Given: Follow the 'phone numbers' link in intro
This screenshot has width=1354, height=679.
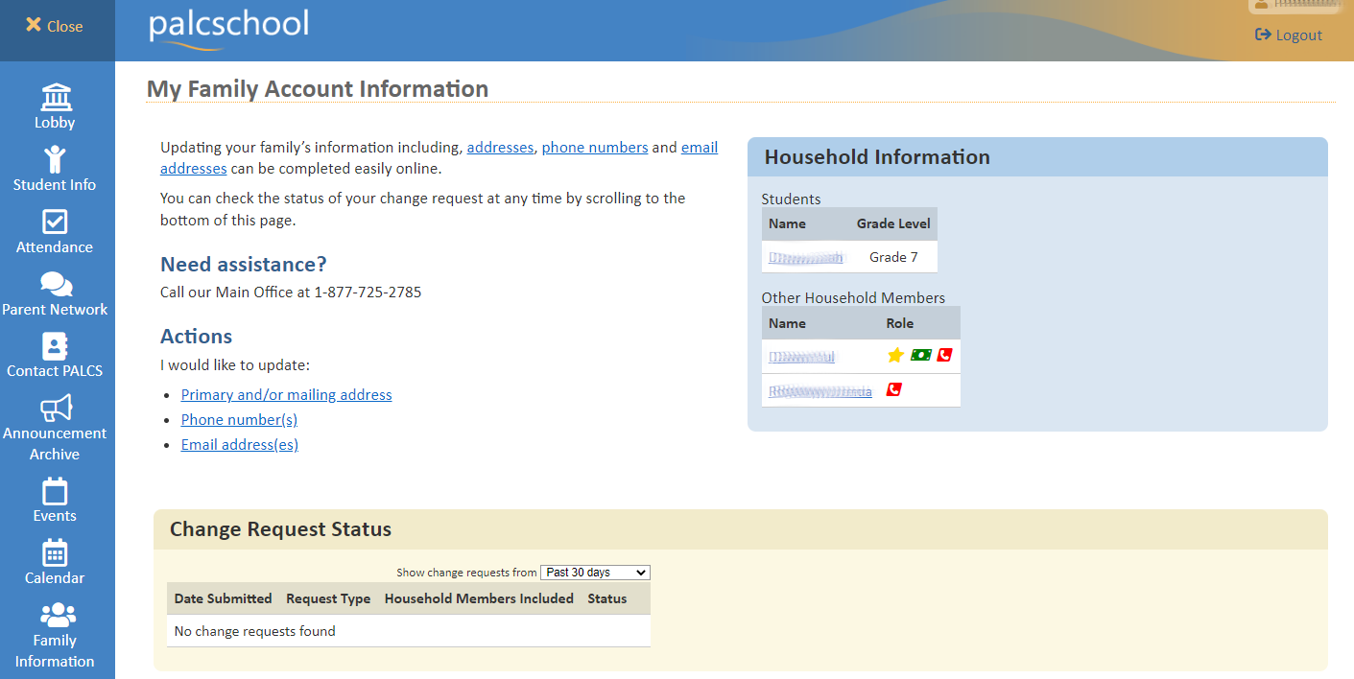Looking at the screenshot, I should click(595, 148).
